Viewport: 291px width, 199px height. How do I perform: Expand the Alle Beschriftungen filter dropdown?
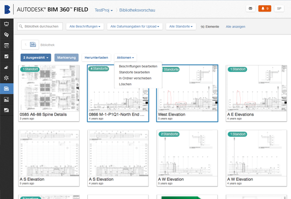[85, 26]
